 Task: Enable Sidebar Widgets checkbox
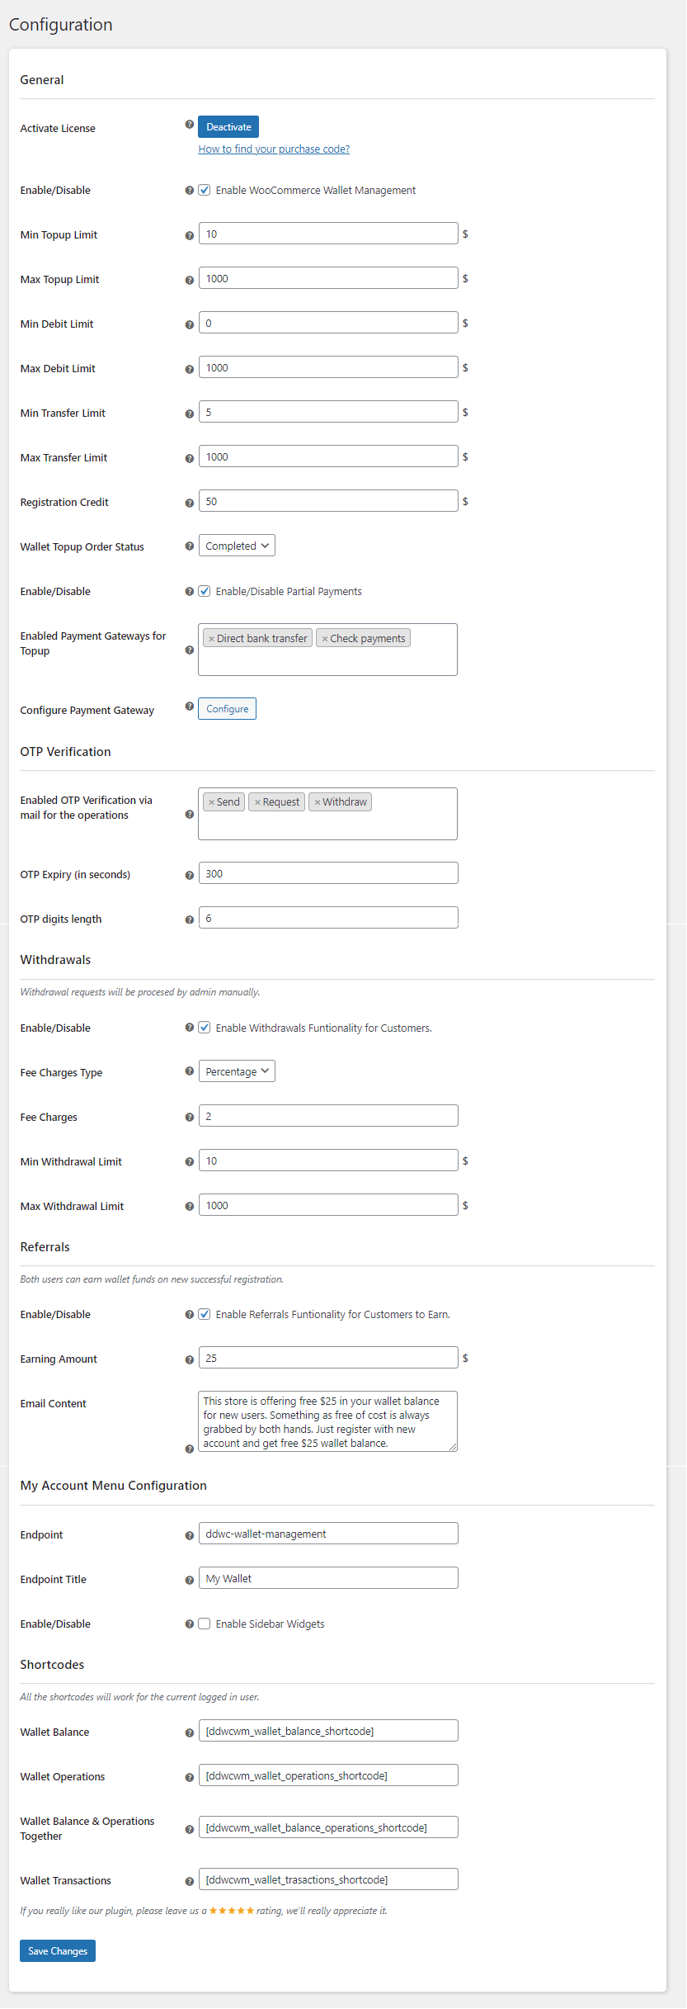pos(205,1624)
